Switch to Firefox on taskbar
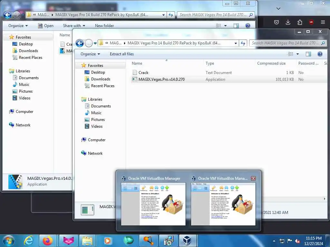The width and height of the screenshot is (330, 247). coord(48,241)
